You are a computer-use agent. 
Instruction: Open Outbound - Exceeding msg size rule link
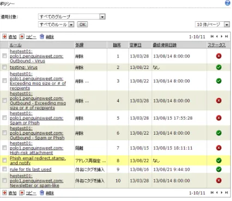click(x=38, y=100)
